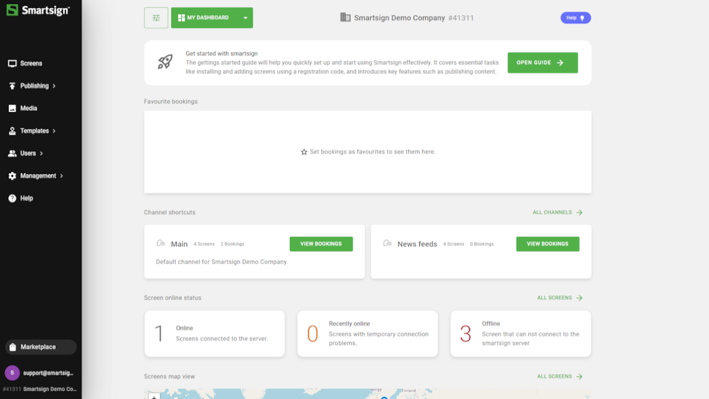Click the Open Guide button
709x399 pixels.
coord(543,63)
